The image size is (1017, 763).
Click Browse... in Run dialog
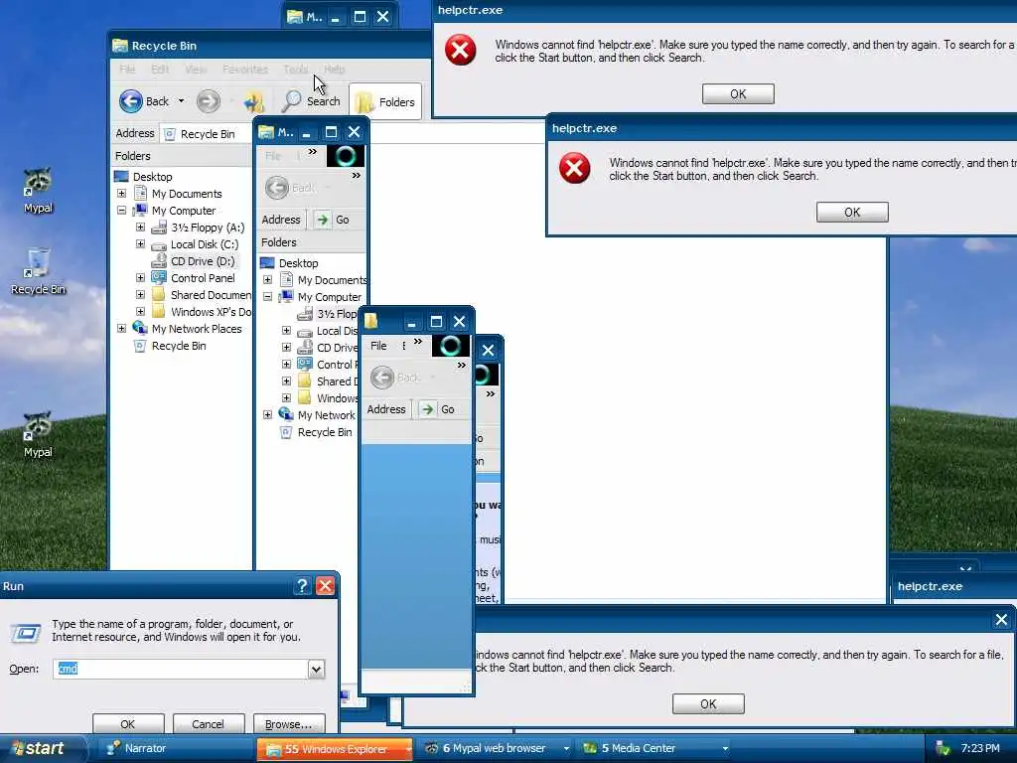click(288, 724)
